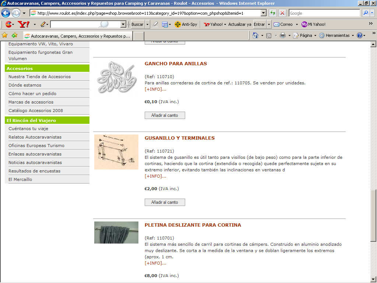Click the Print icon in command bar
The height and width of the screenshot is (283, 377).
click(282, 35)
